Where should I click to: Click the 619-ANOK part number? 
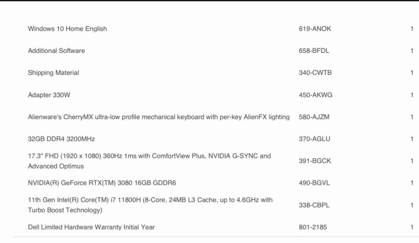[315, 29]
